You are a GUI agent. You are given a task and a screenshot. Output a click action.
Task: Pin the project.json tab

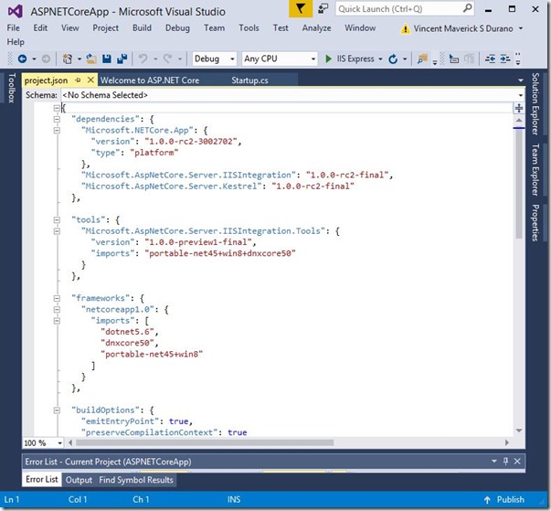pyautogui.click(x=78, y=80)
